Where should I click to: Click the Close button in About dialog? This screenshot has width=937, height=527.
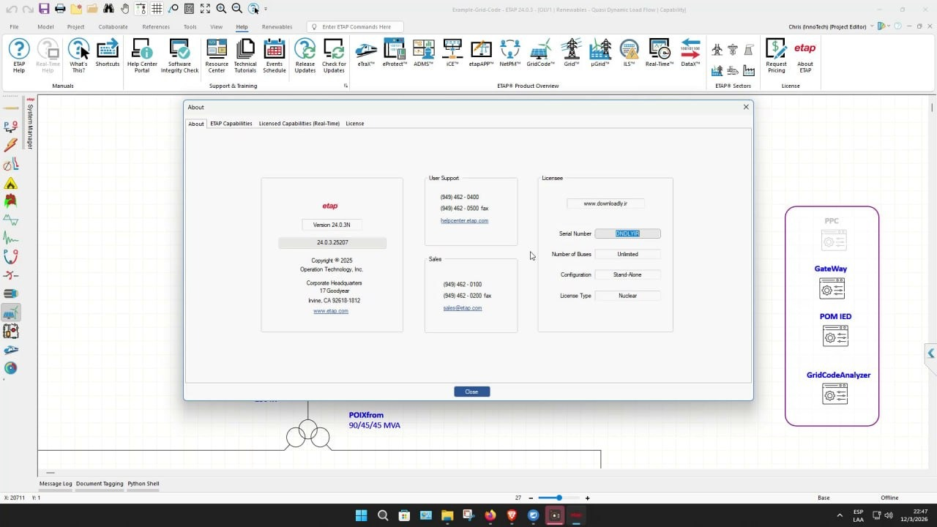coord(471,392)
